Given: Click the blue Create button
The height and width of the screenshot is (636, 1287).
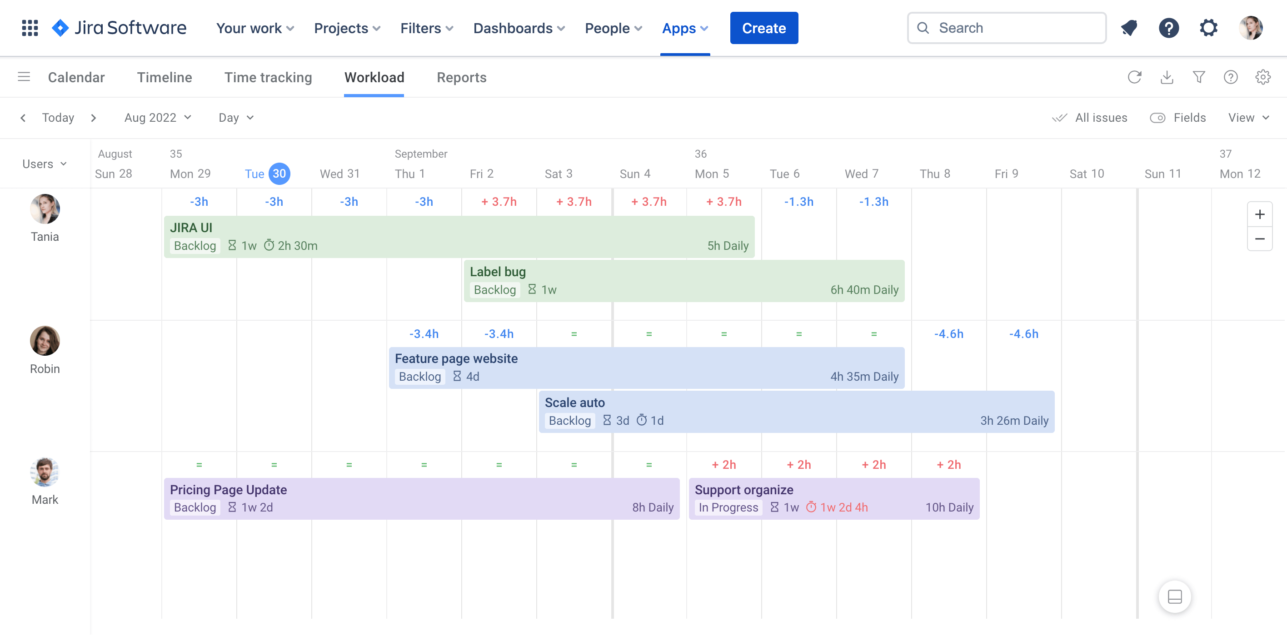Looking at the screenshot, I should click(763, 28).
